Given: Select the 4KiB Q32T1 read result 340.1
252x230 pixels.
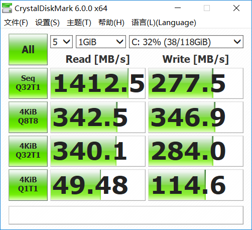Looking at the screenshot, I should 98,151.
